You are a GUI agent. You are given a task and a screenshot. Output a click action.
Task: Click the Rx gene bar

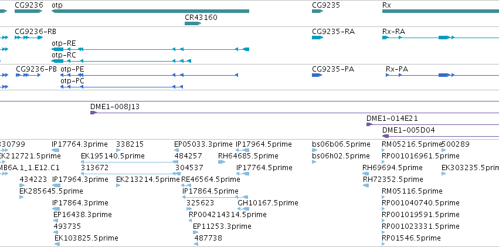click(440, 11)
